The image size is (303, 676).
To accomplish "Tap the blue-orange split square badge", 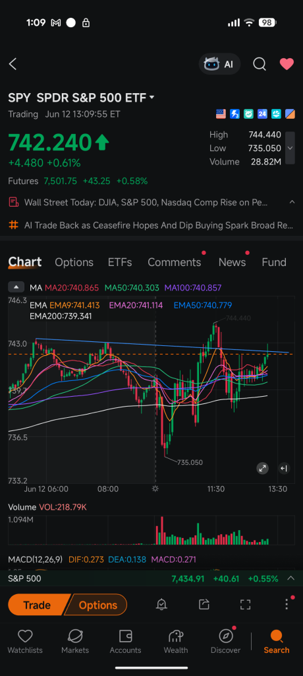I will (290, 114).
